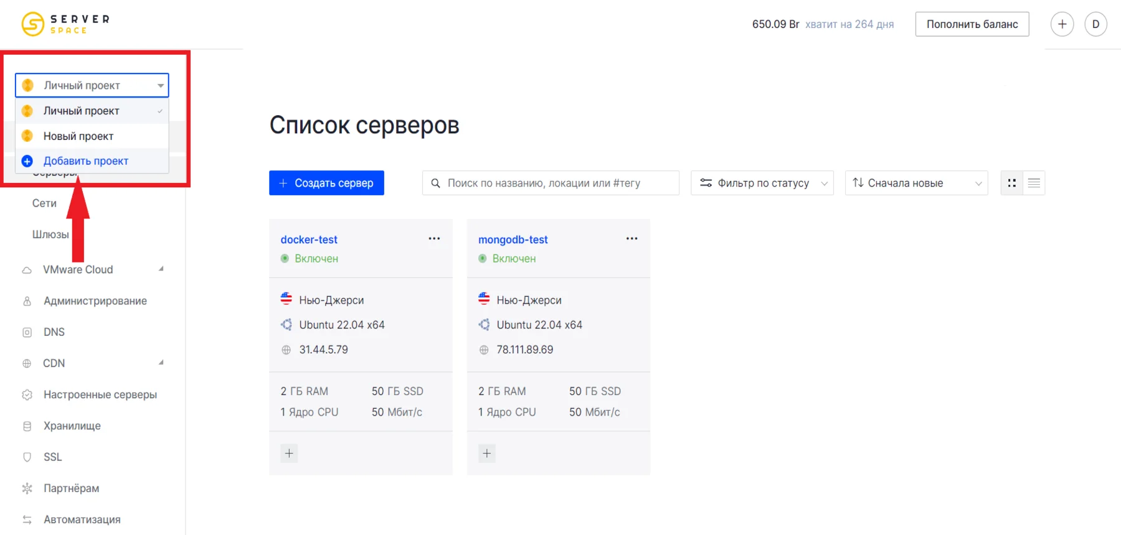The height and width of the screenshot is (535, 1121).
Task: Click the Партнёрам sidebar icon
Action: pyautogui.click(x=27, y=488)
